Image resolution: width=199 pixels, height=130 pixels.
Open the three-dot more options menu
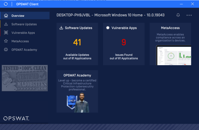point(189,15)
